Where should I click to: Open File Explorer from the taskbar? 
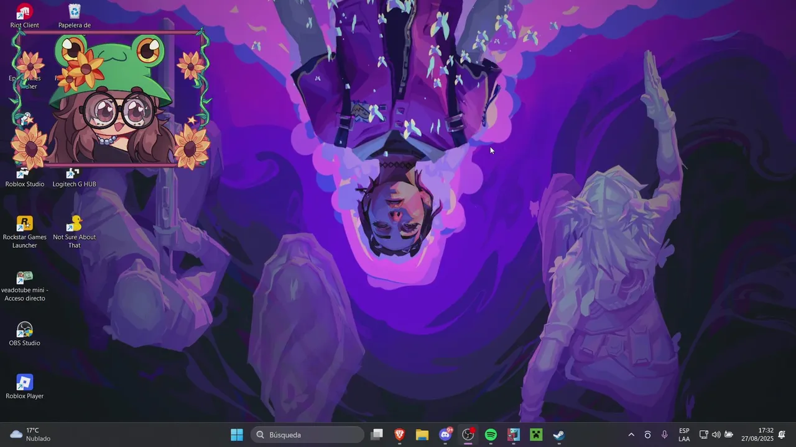click(x=422, y=435)
